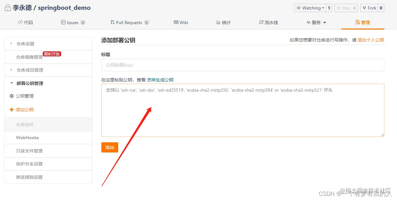Open the Issues tab
The height and width of the screenshot is (200, 397).
click(73, 23)
